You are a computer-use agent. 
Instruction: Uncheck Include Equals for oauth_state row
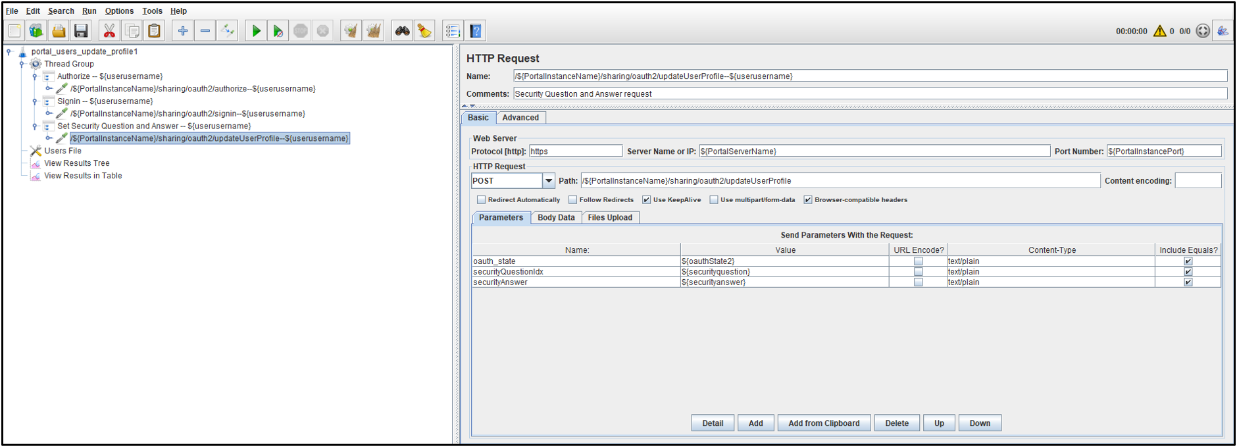[1188, 261]
